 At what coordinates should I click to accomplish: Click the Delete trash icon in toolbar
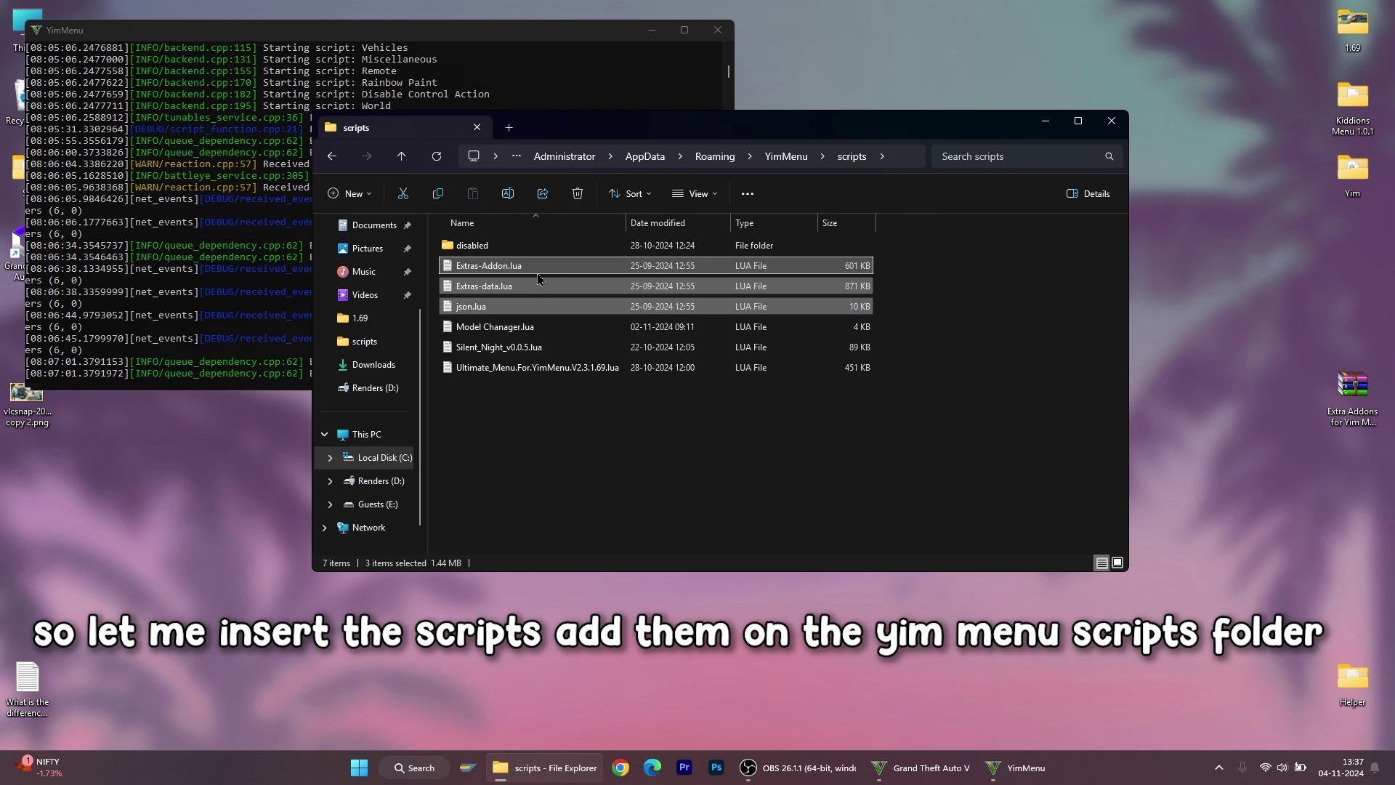coord(578,194)
